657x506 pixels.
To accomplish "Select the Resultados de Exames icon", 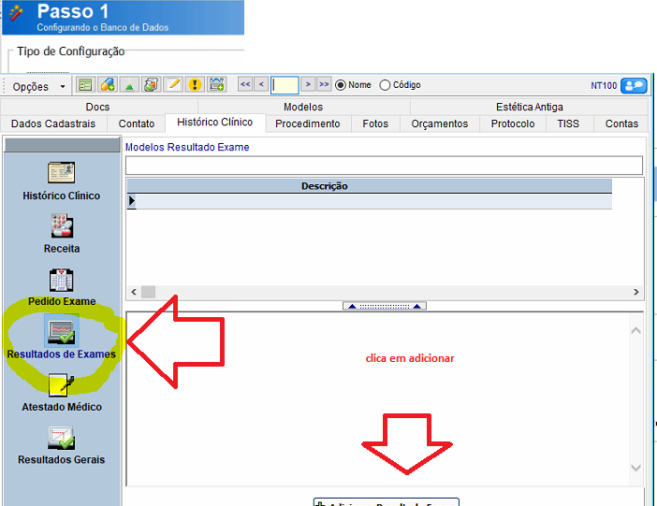I will (61, 333).
